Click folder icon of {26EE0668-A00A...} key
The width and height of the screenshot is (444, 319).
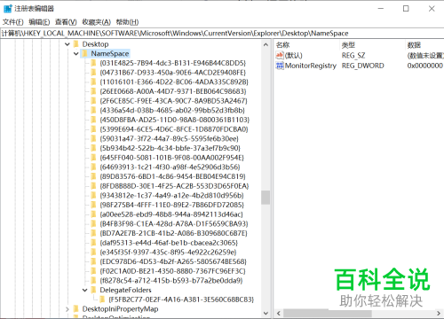[x=93, y=91]
